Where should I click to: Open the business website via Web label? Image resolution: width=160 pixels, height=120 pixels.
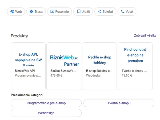pyautogui.click(x=19, y=11)
